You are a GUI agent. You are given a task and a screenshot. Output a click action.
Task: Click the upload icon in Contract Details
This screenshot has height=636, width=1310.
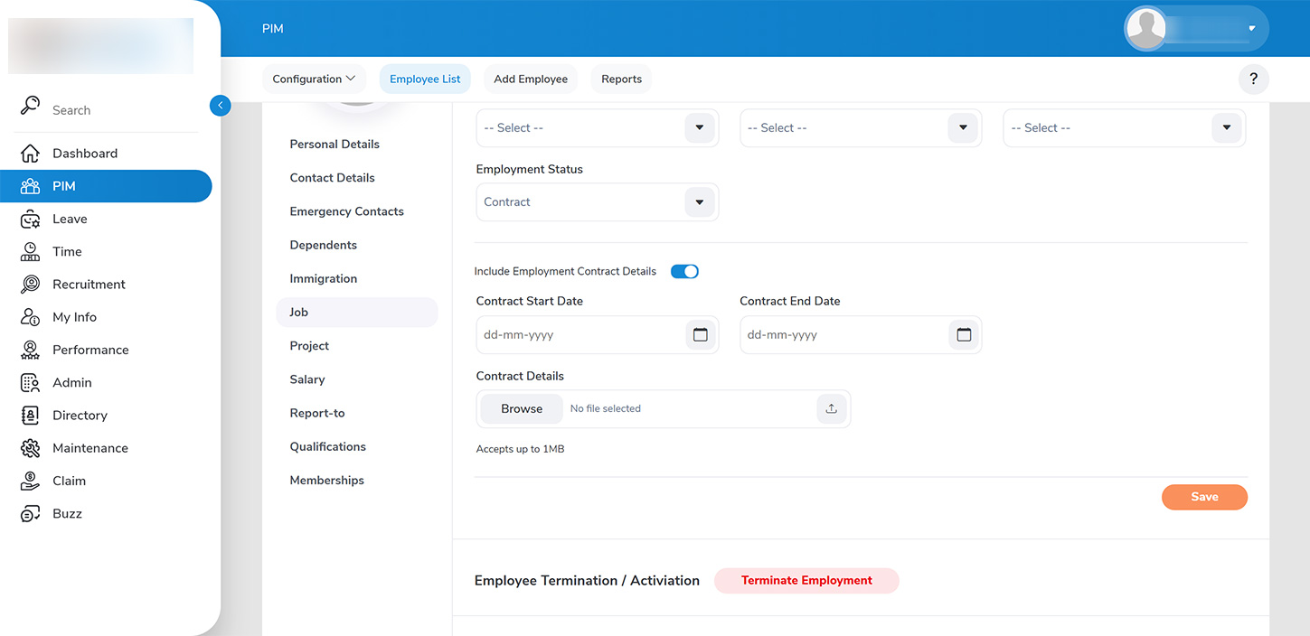831,409
